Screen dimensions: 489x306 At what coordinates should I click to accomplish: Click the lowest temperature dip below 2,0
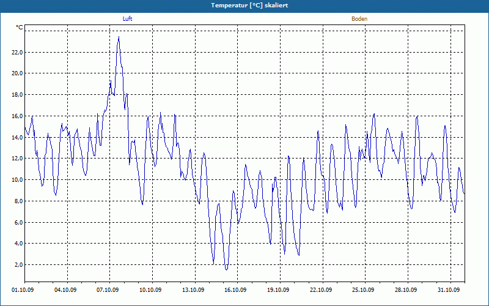click(227, 269)
